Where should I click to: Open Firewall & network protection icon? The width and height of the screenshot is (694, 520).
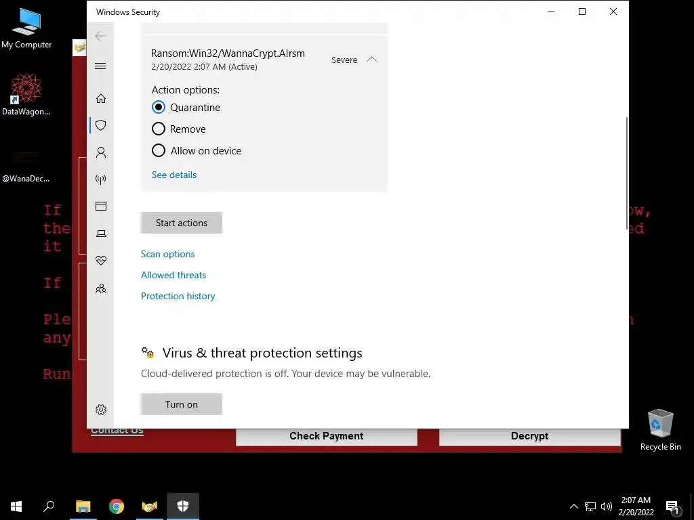[101, 179]
